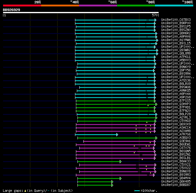This screenshot has height=193, width=196.
Task: Open hit UniRef100_B9S1P5
Action: click(176, 27)
